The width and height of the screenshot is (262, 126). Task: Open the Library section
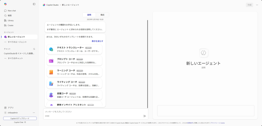click(10, 20)
